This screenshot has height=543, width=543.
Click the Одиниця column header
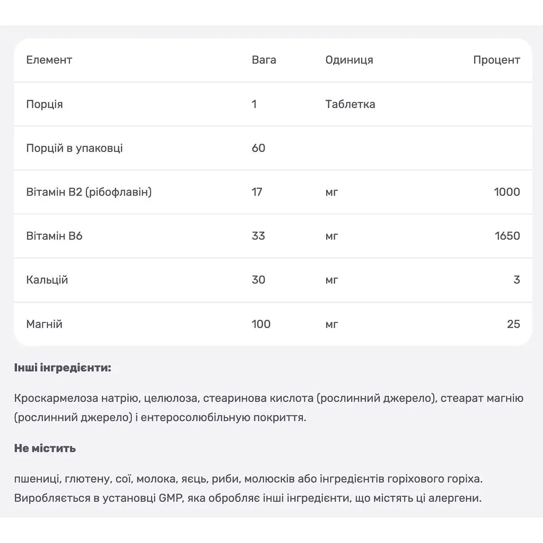pyautogui.click(x=349, y=60)
